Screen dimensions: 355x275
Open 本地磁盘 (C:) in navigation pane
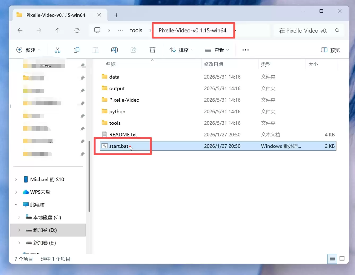coord(47,217)
